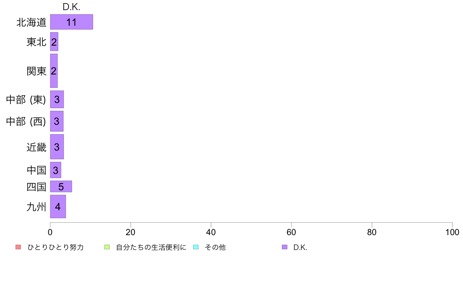Select the 中部 (西) bar showing 3
The height and width of the screenshot is (287, 463).
point(57,121)
